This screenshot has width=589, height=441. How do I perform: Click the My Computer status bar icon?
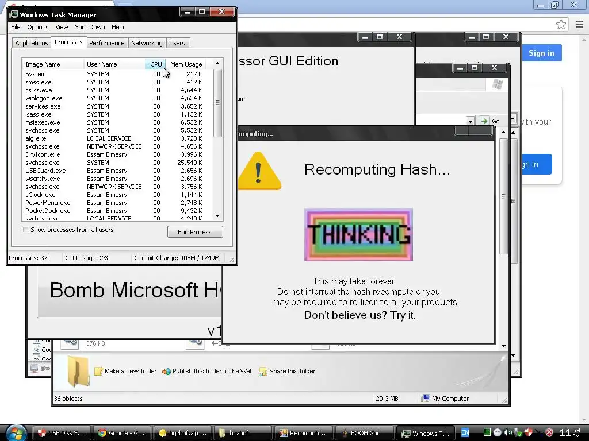(425, 399)
